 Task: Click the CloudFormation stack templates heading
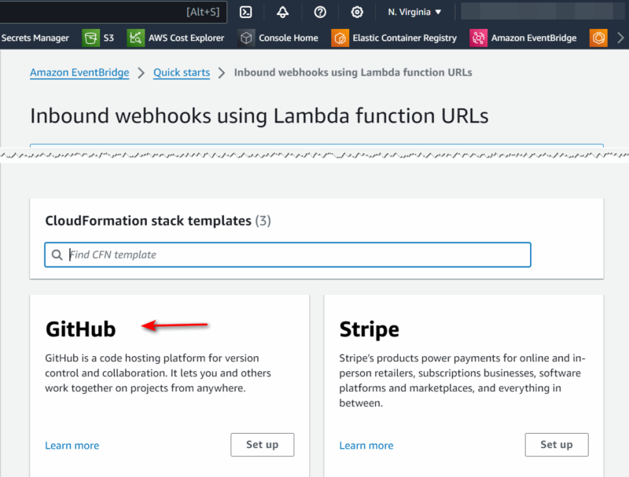[158, 221]
